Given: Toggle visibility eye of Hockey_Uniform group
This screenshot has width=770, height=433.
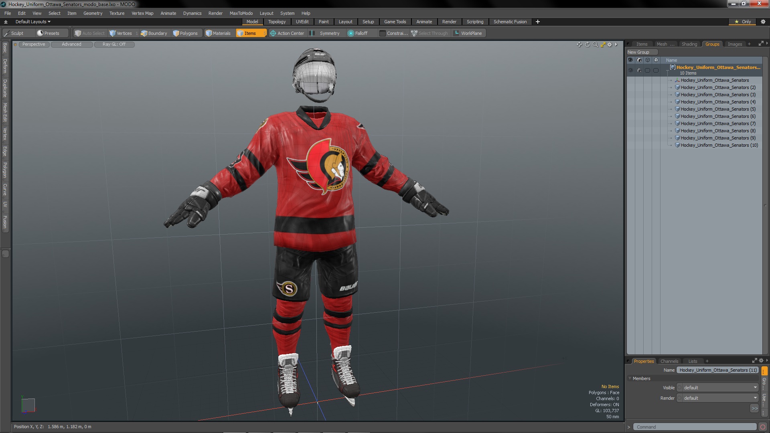Looking at the screenshot, I should (x=630, y=70).
